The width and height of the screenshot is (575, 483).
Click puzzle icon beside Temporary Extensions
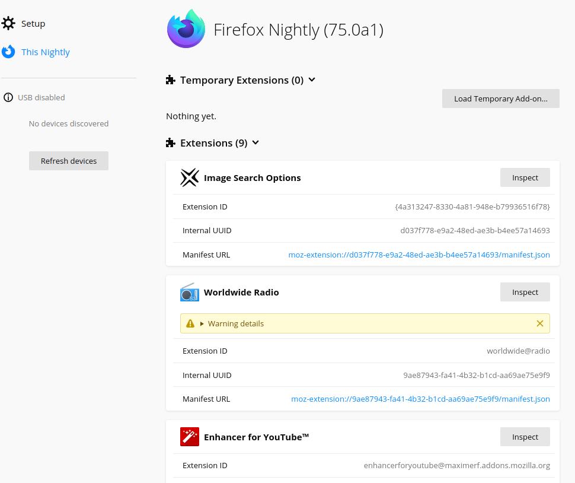click(x=171, y=80)
